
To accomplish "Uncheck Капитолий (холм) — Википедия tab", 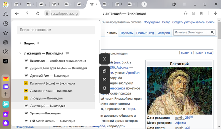I will [26, 83].
